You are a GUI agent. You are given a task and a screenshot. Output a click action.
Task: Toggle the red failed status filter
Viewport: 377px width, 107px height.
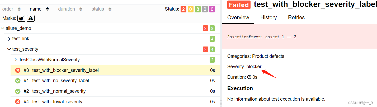click(183, 9)
